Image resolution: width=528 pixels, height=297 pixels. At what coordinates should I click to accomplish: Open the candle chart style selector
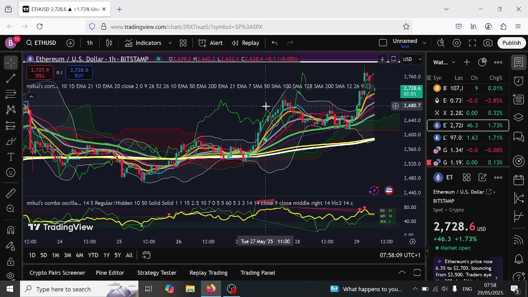[x=109, y=43]
